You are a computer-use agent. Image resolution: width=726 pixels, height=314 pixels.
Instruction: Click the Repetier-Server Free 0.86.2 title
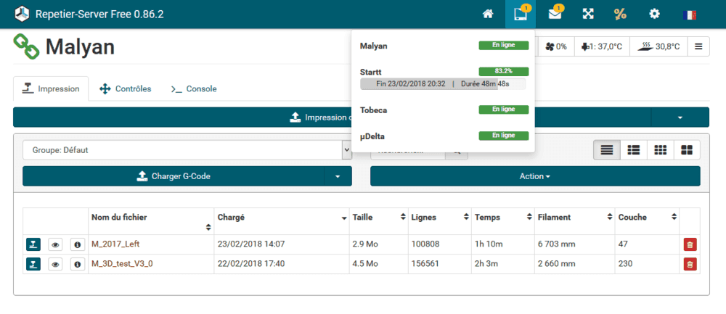pyautogui.click(x=99, y=15)
